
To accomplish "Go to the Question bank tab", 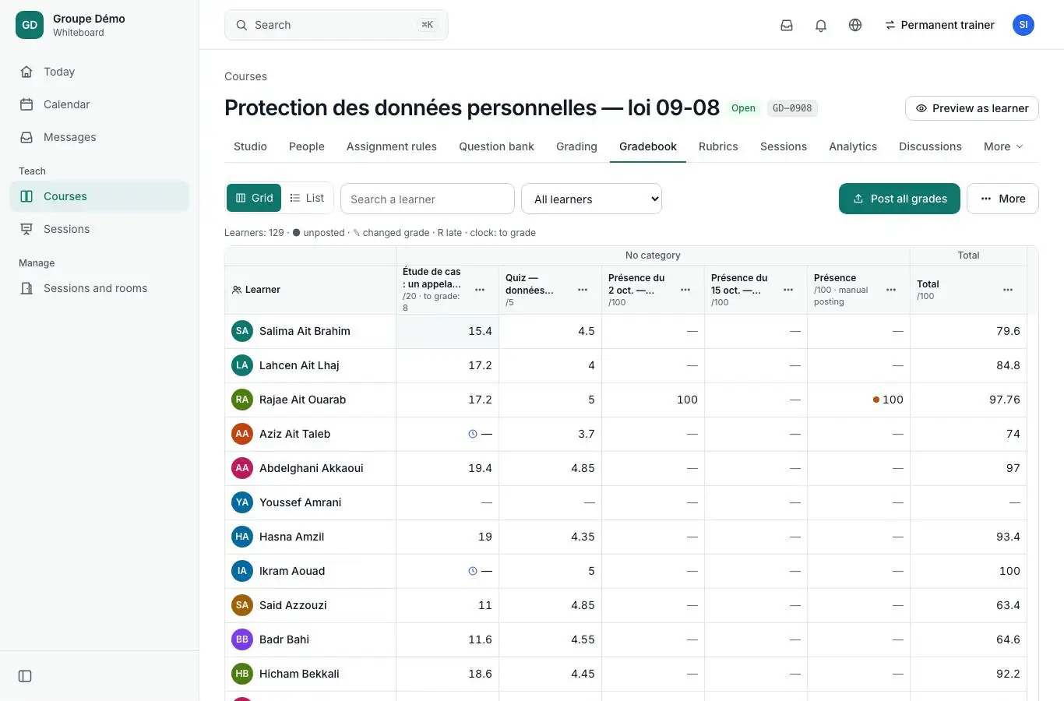I will tap(496, 146).
